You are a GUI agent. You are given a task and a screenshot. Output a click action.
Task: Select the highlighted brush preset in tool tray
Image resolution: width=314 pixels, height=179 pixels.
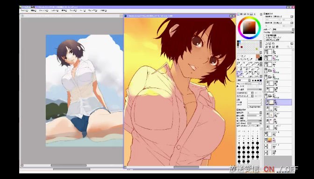[x=240, y=73]
